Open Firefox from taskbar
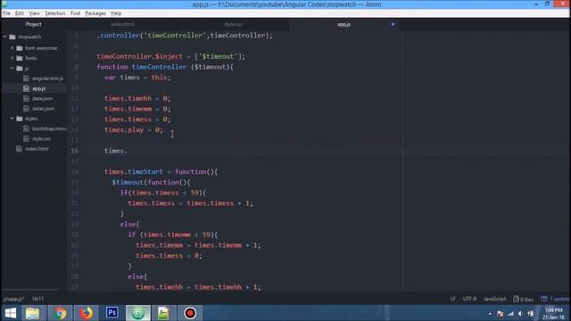This screenshot has width=571, height=321. tap(86, 313)
